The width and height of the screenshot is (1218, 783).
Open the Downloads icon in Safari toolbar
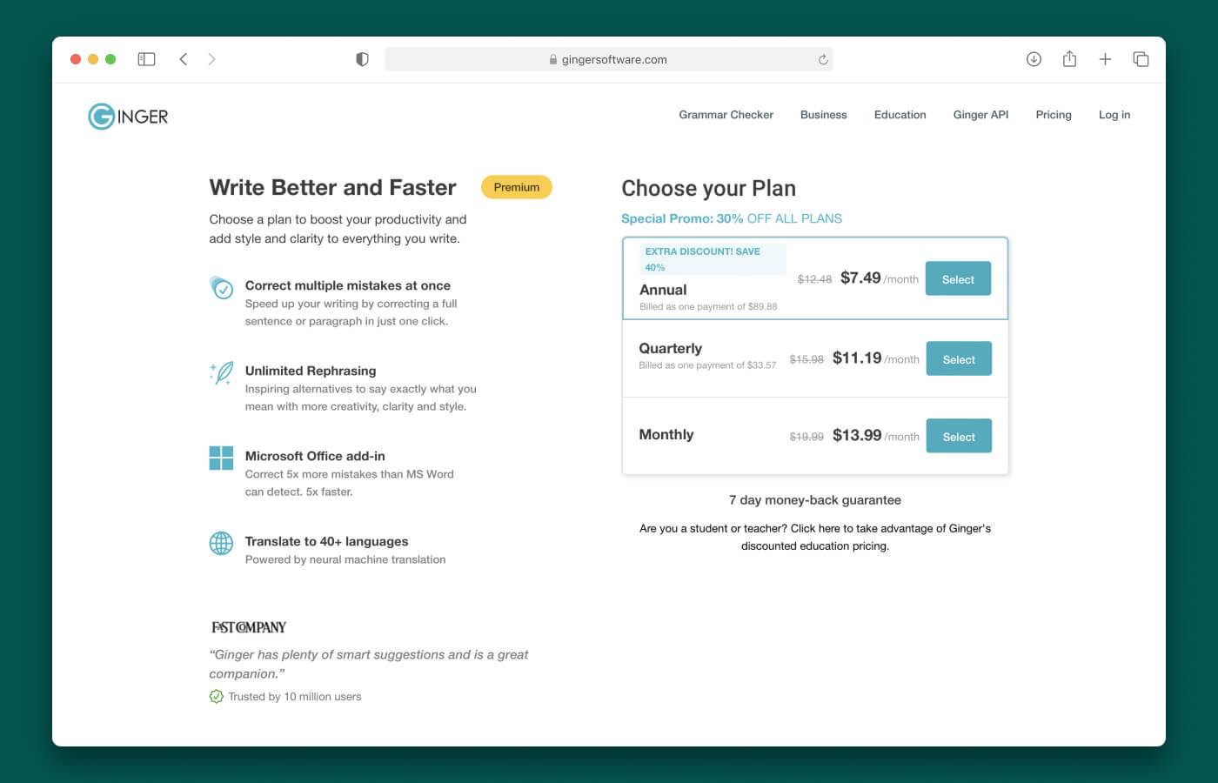(1034, 59)
